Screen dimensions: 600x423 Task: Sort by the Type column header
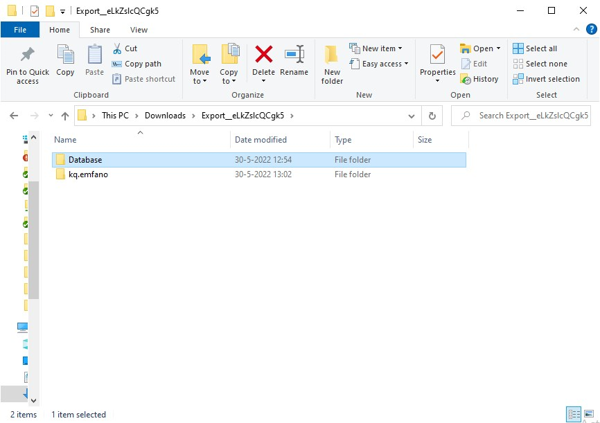pos(371,140)
